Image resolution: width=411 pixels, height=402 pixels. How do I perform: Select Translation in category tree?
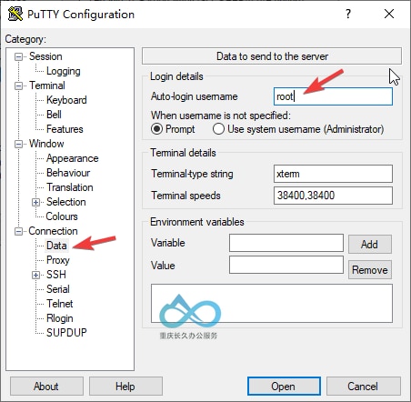point(70,187)
